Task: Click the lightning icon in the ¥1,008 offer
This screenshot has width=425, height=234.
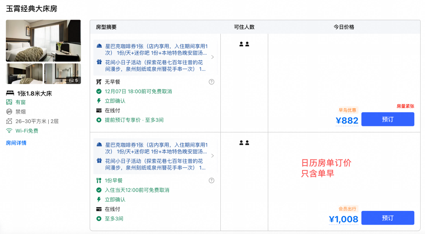Action: (99, 199)
